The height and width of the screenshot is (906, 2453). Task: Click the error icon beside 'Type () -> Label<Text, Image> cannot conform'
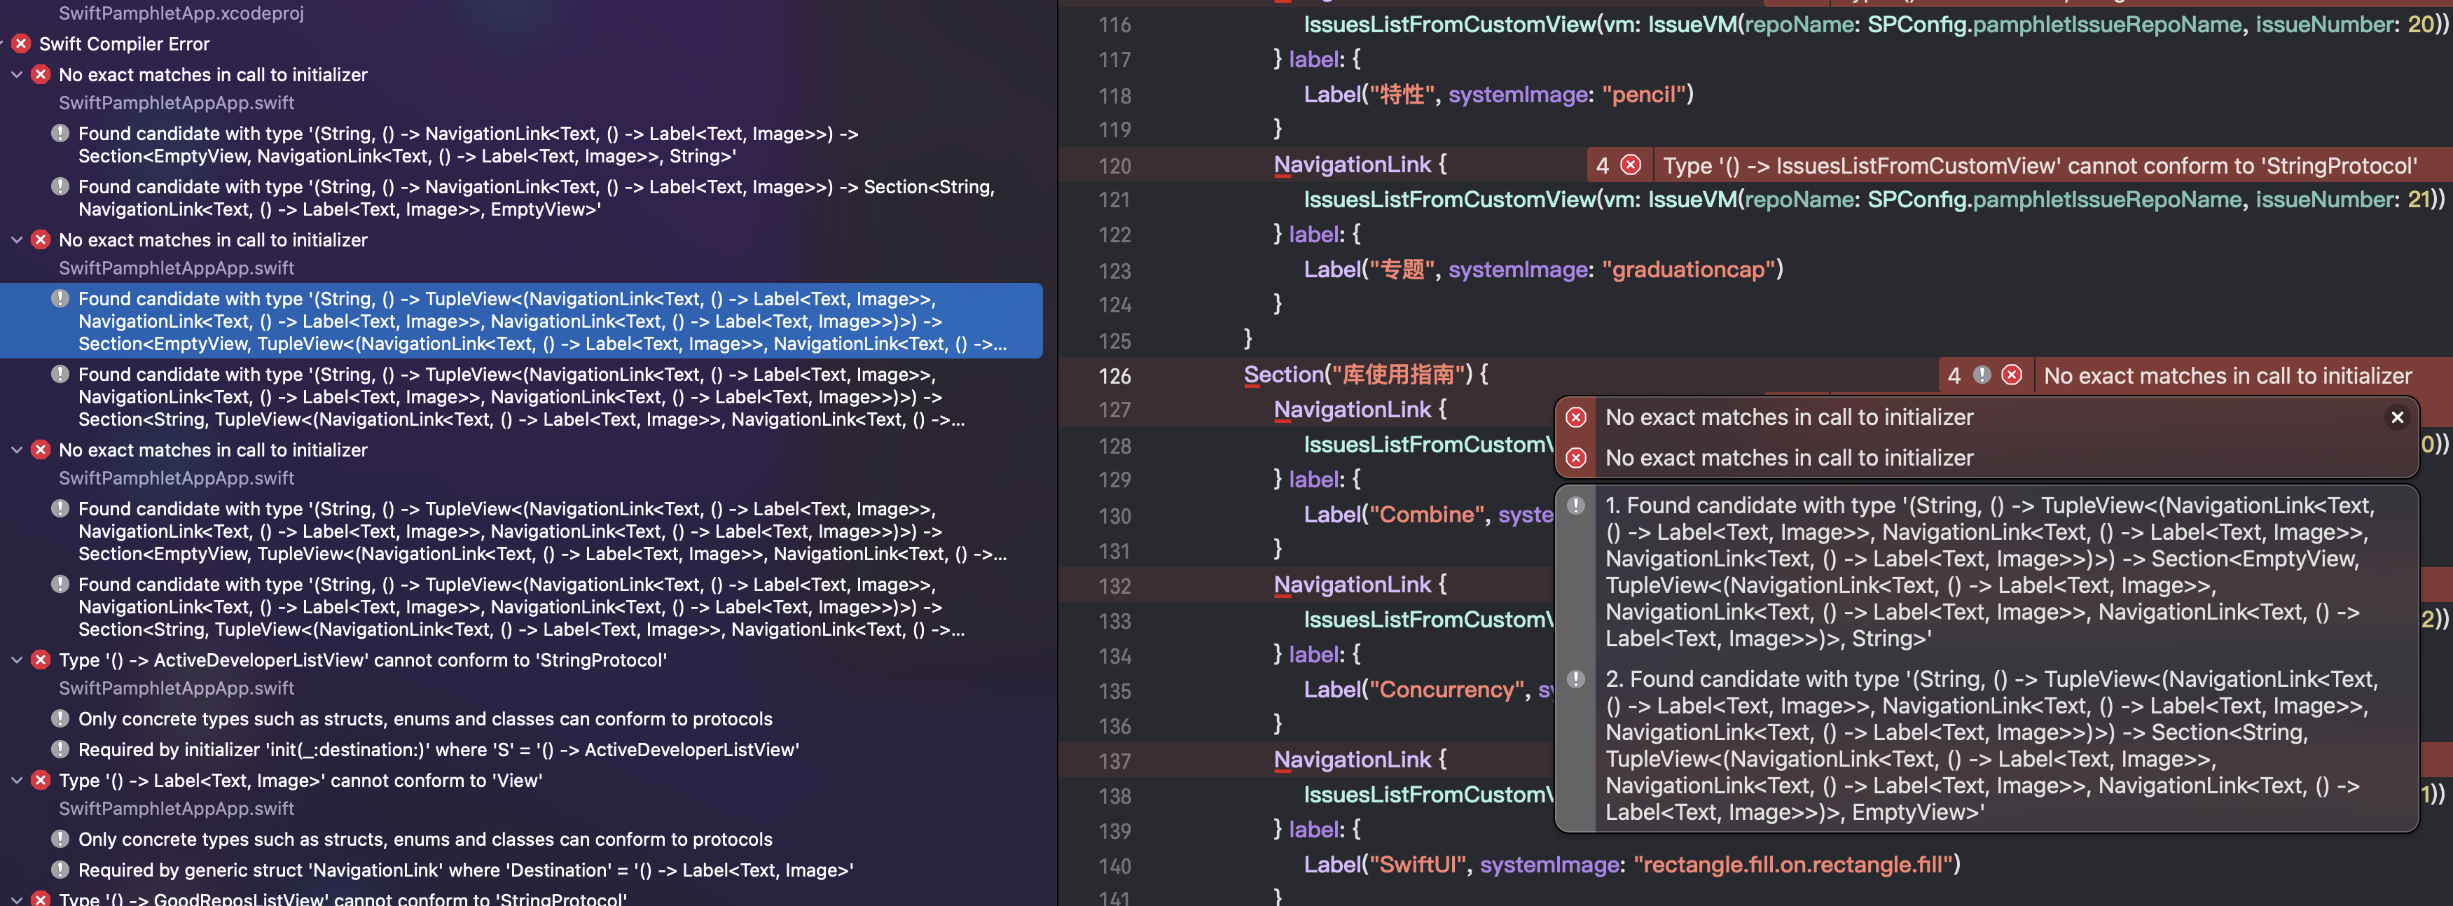tap(41, 779)
